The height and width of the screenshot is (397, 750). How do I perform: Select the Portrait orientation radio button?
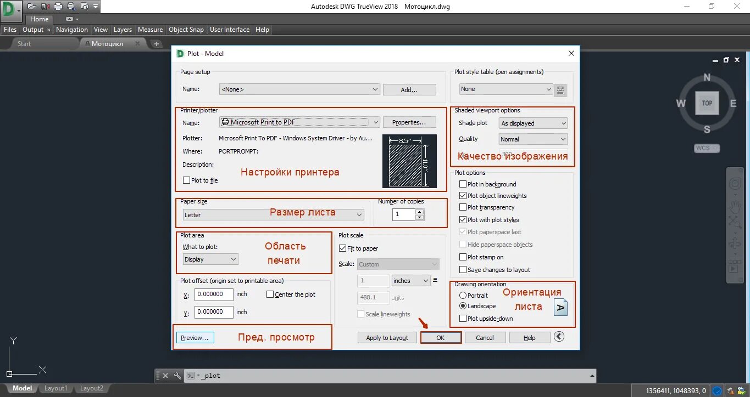463,296
